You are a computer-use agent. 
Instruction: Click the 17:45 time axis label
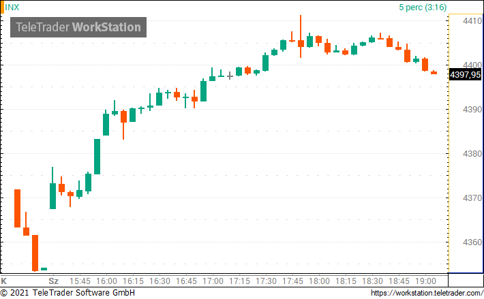click(x=292, y=281)
